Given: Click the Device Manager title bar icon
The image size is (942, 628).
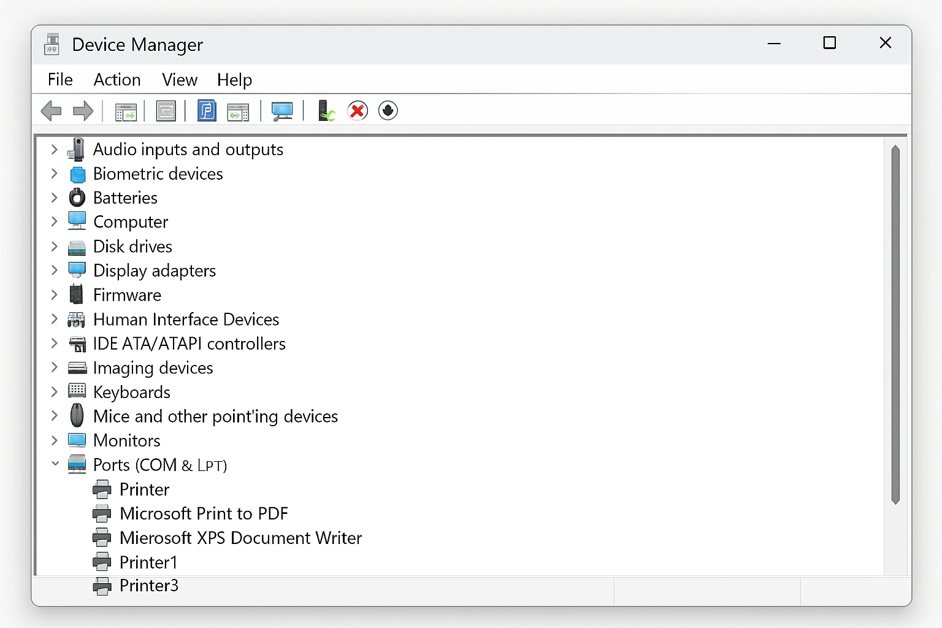Looking at the screenshot, I should coord(52,44).
